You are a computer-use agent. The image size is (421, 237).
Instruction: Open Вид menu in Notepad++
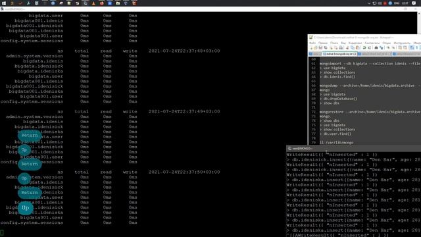pyautogui.click(x=343, y=43)
